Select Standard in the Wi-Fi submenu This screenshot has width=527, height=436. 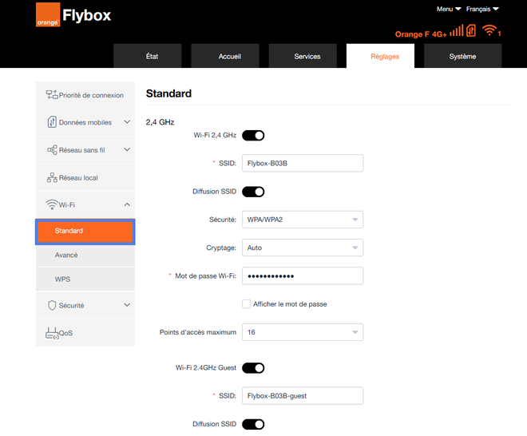[x=85, y=232]
